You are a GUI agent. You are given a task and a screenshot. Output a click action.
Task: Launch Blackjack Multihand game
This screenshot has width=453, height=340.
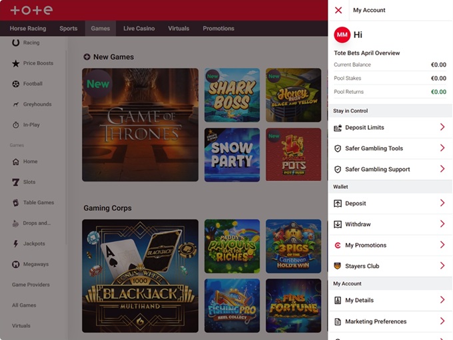[140, 275]
